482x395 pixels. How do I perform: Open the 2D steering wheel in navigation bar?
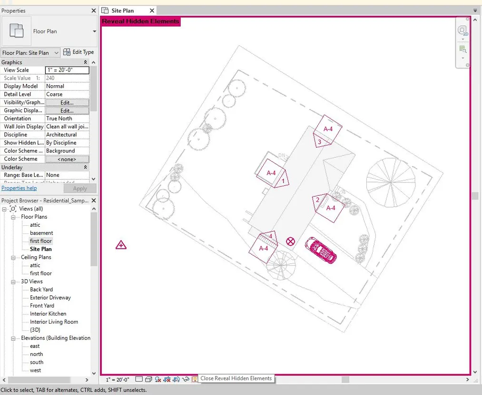coord(462,30)
